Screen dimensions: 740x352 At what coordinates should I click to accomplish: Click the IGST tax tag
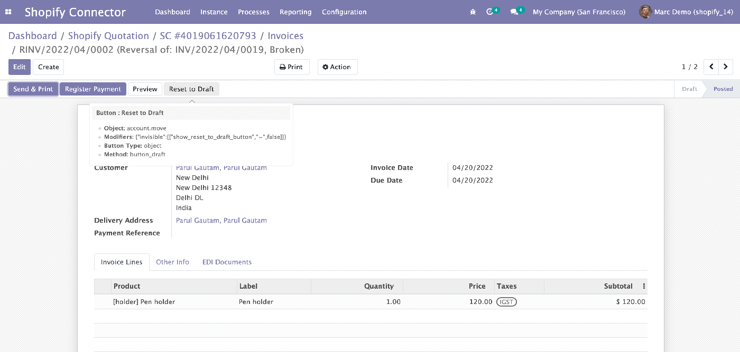506,302
